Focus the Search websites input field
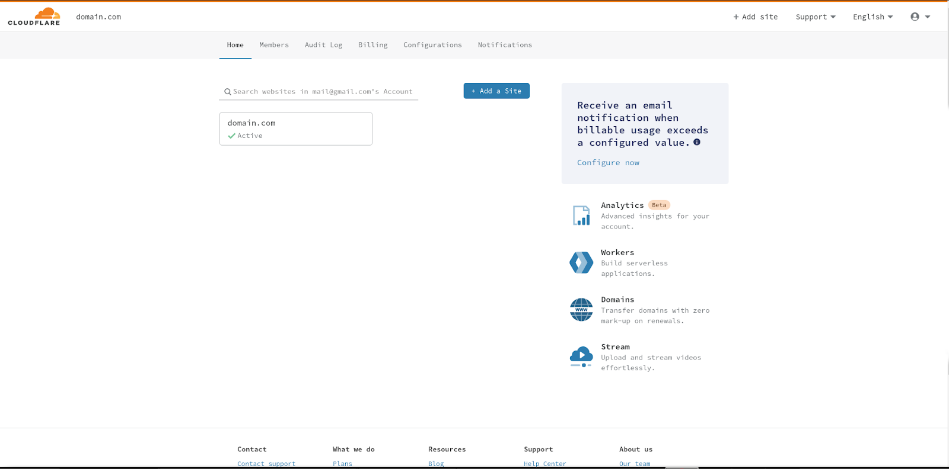Screen dimensions: 949x469 click(319, 92)
